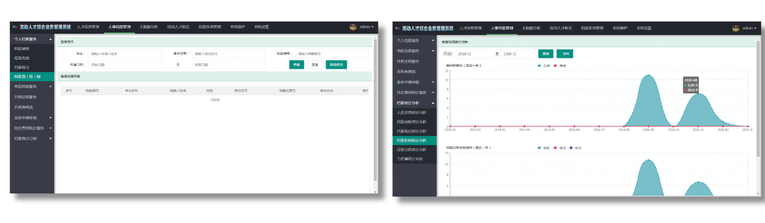Click the 姓名 name input field
This screenshot has height=223, width=765.
tap(125, 54)
